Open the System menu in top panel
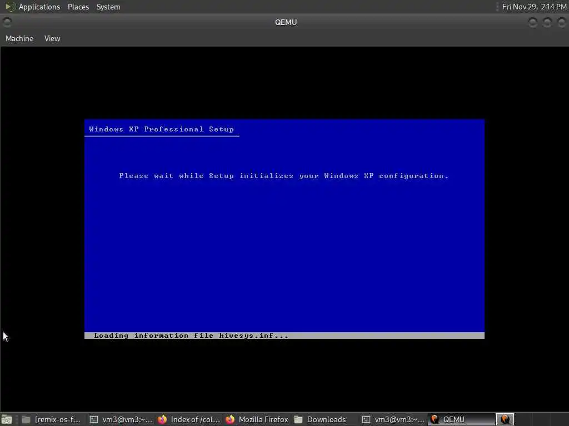Screen dimensions: 569x426 click(108, 7)
